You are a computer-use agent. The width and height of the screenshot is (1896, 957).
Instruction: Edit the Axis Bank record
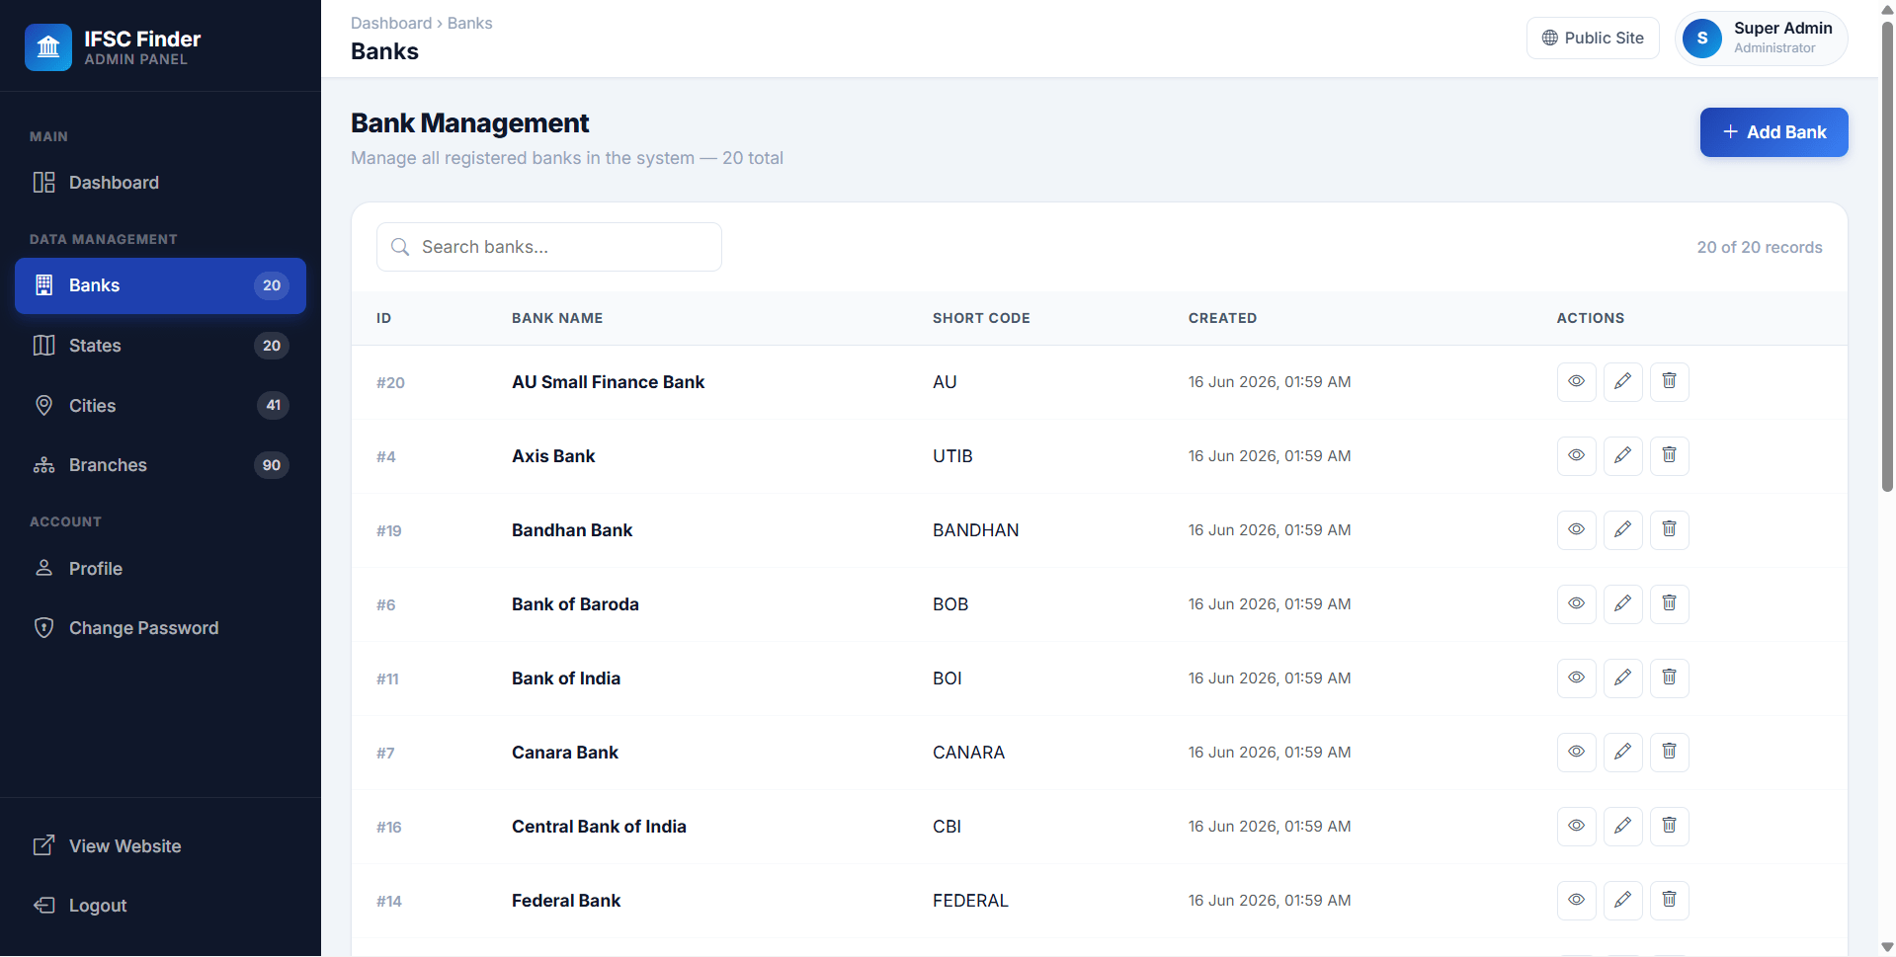pos(1622,455)
